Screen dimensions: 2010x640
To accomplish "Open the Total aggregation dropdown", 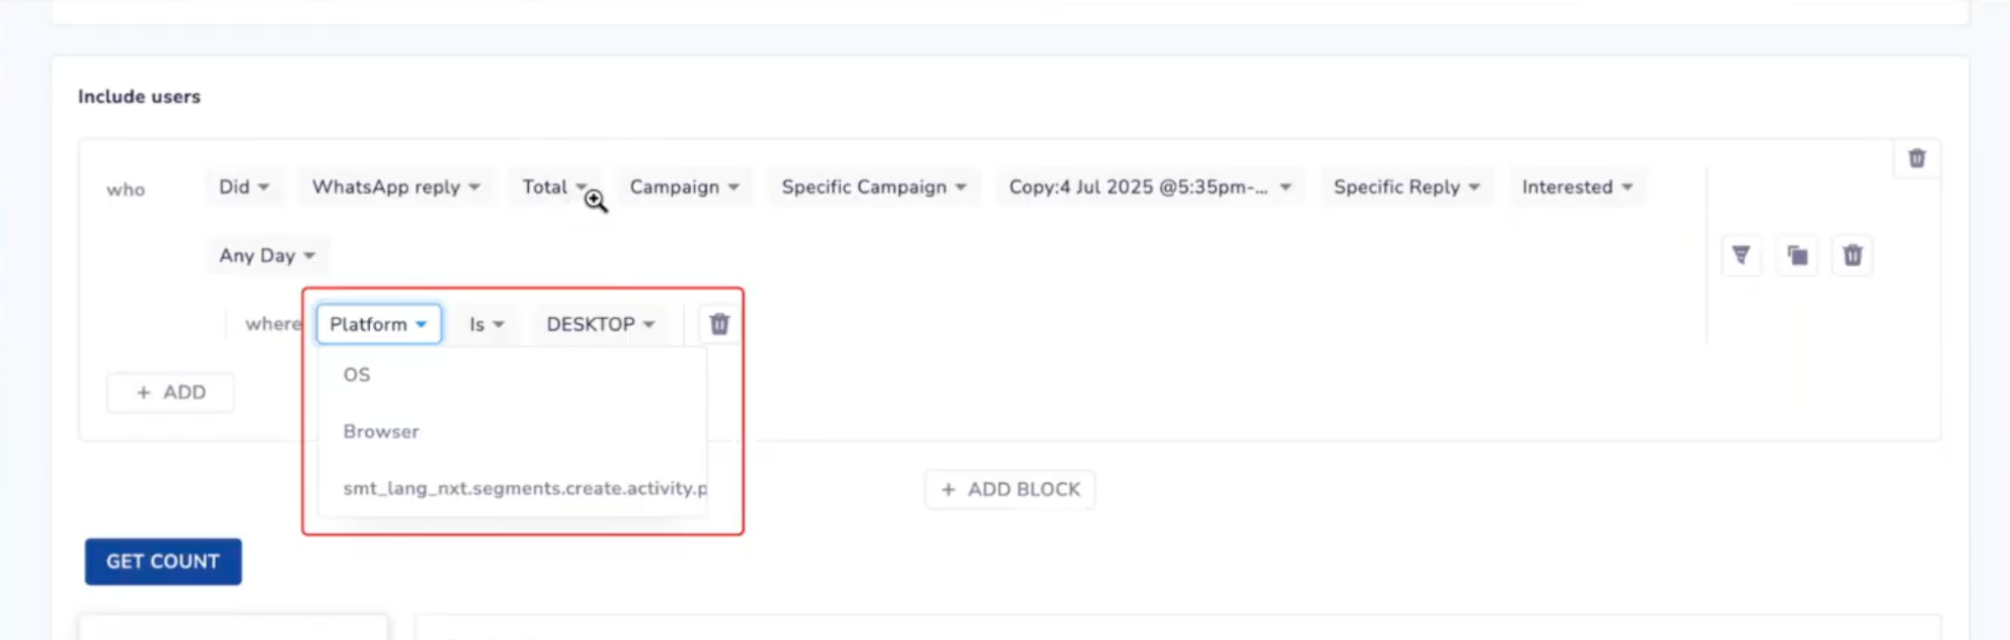I will pos(555,186).
